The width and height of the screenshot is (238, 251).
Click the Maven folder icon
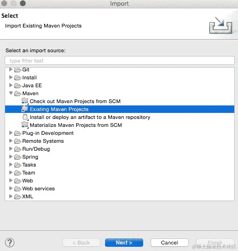click(18, 93)
